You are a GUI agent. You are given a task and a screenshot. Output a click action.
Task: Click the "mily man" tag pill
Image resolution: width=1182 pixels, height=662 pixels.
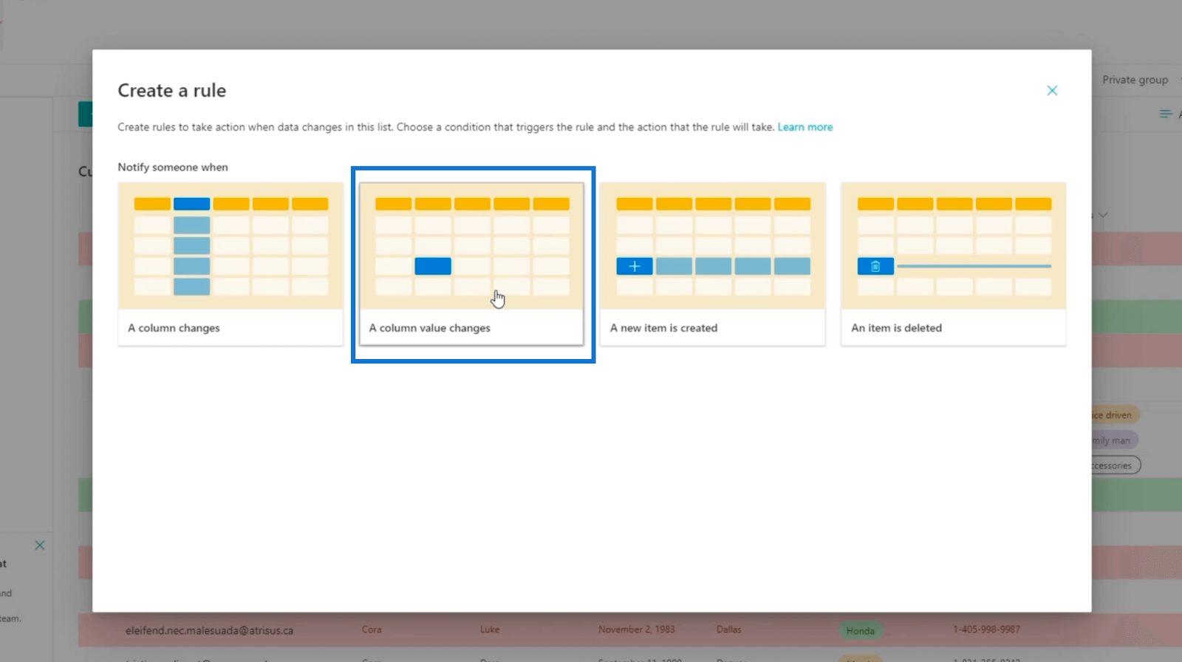click(x=1116, y=440)
